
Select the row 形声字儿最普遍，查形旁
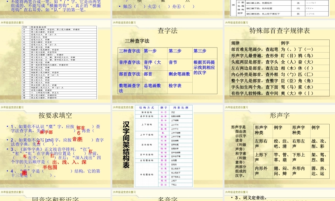pyautogui.click(x=255, y=56)
